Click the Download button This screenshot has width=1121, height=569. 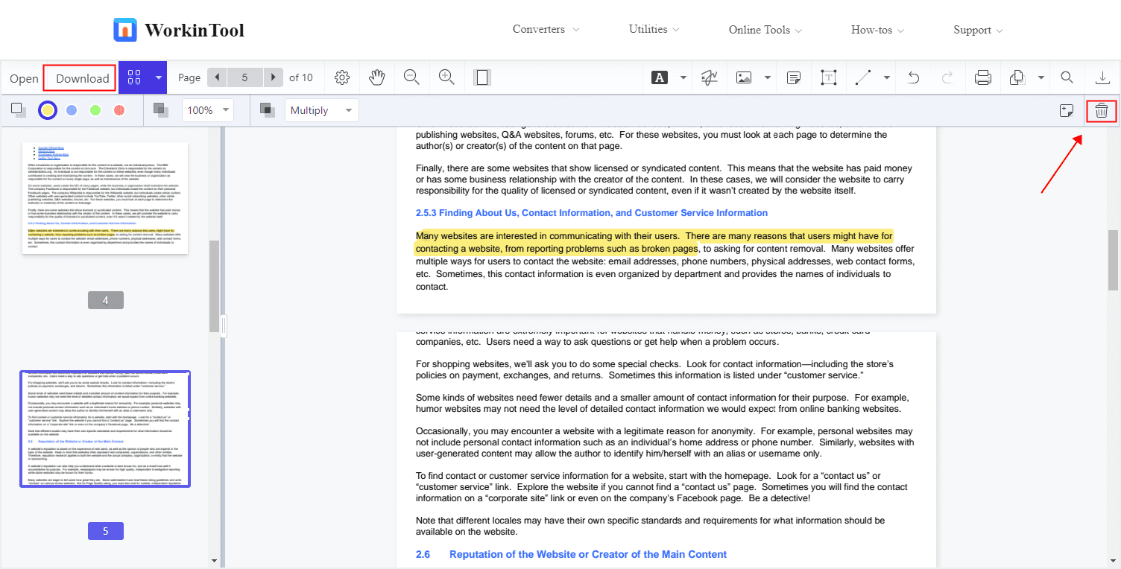pos(79,78)
